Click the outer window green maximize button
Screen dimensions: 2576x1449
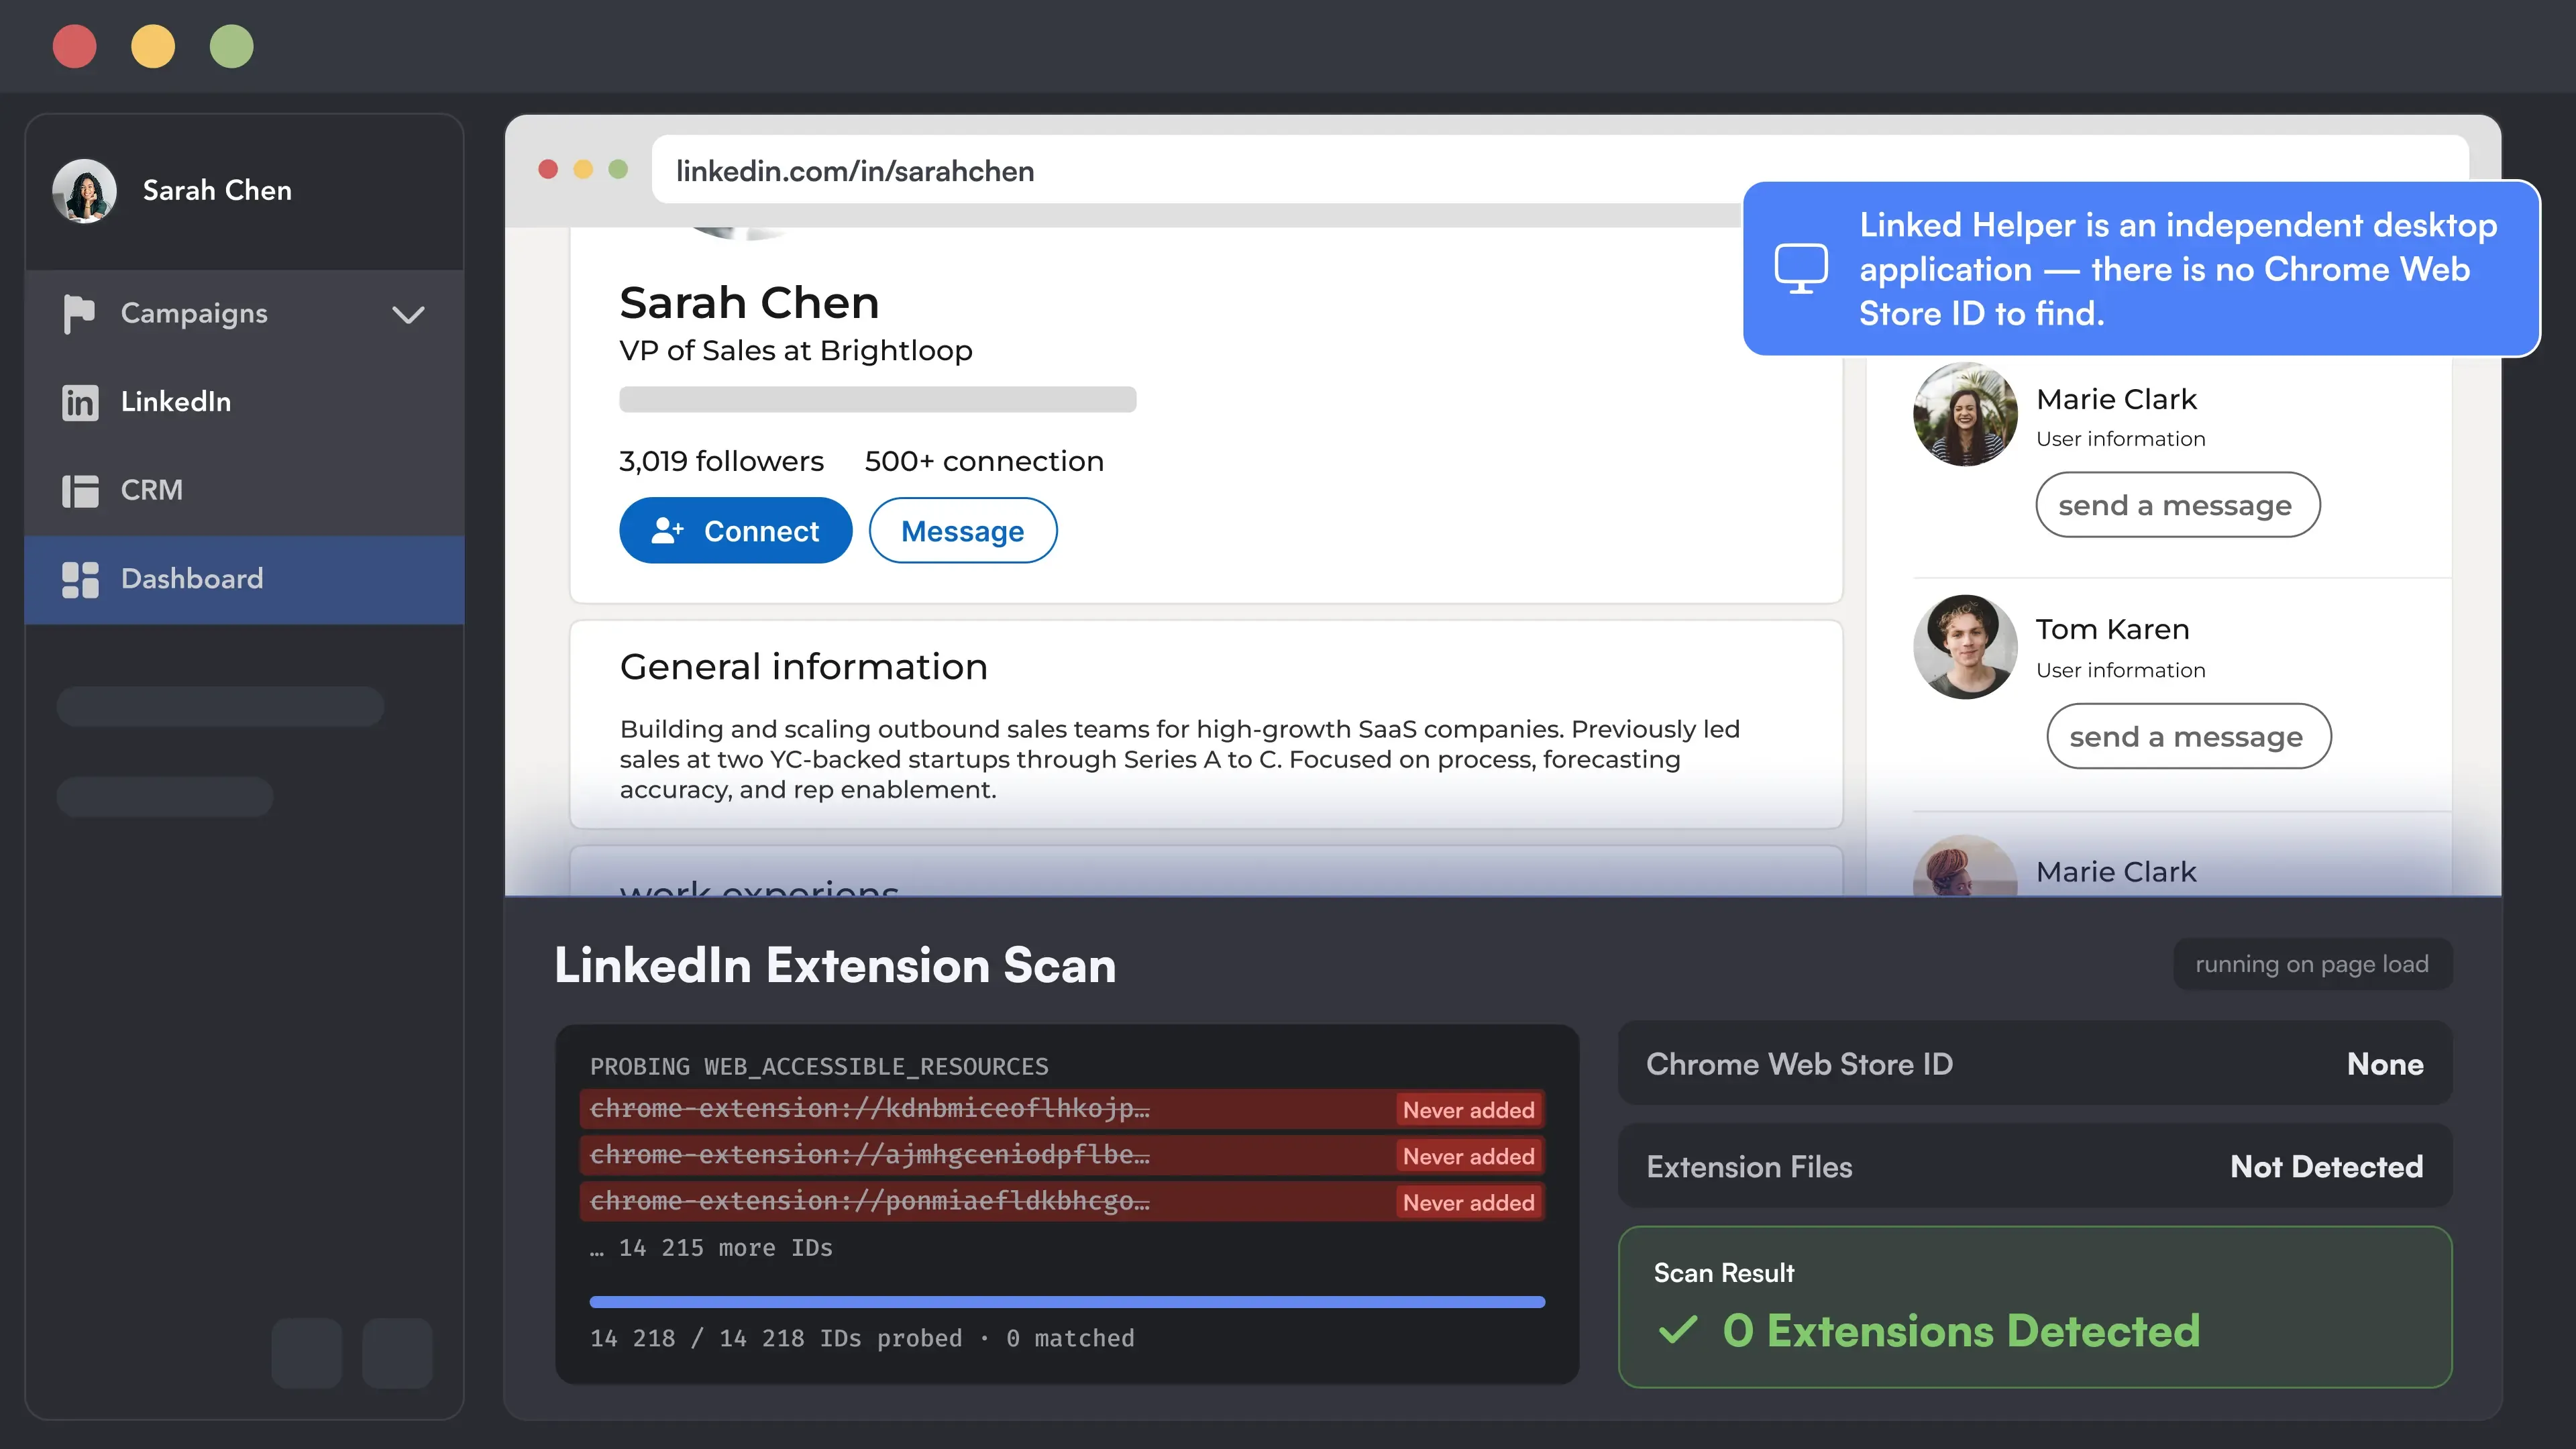click(231, 46)
